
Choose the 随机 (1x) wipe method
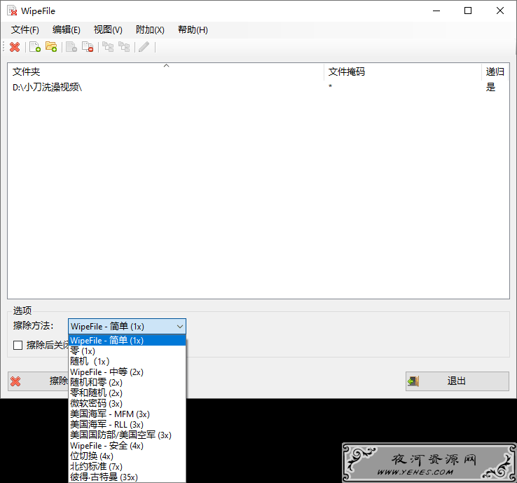[127, 362]
